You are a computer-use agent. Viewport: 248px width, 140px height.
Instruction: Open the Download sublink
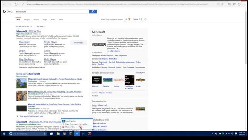click(24, 42)
